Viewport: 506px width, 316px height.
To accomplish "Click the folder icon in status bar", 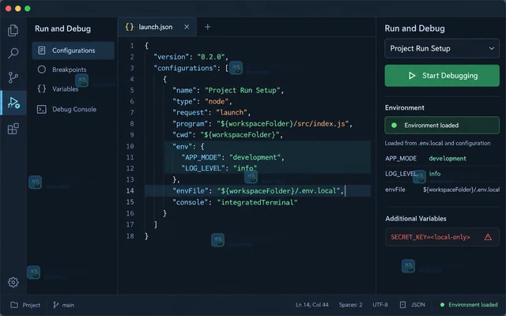I will [x=14, y=305].
